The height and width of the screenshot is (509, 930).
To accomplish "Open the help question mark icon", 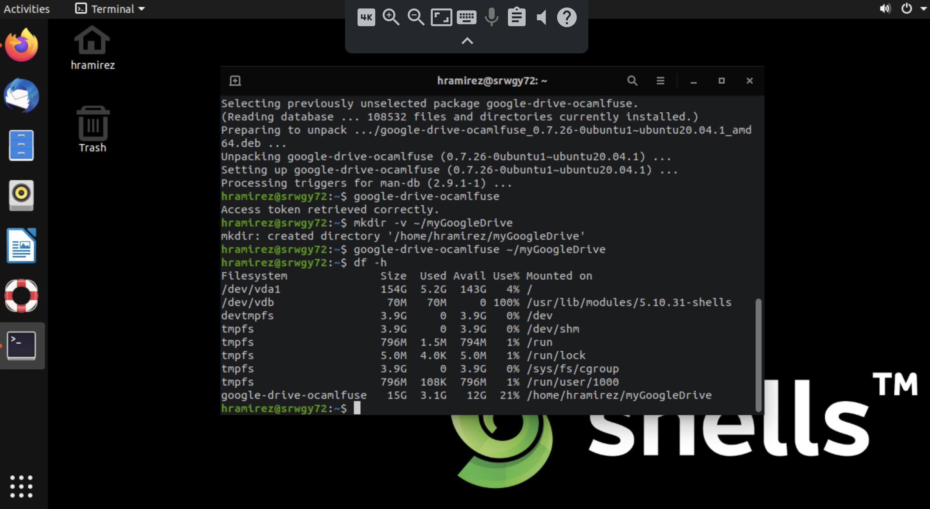I will pyautogui.click(x=567, y=17).
